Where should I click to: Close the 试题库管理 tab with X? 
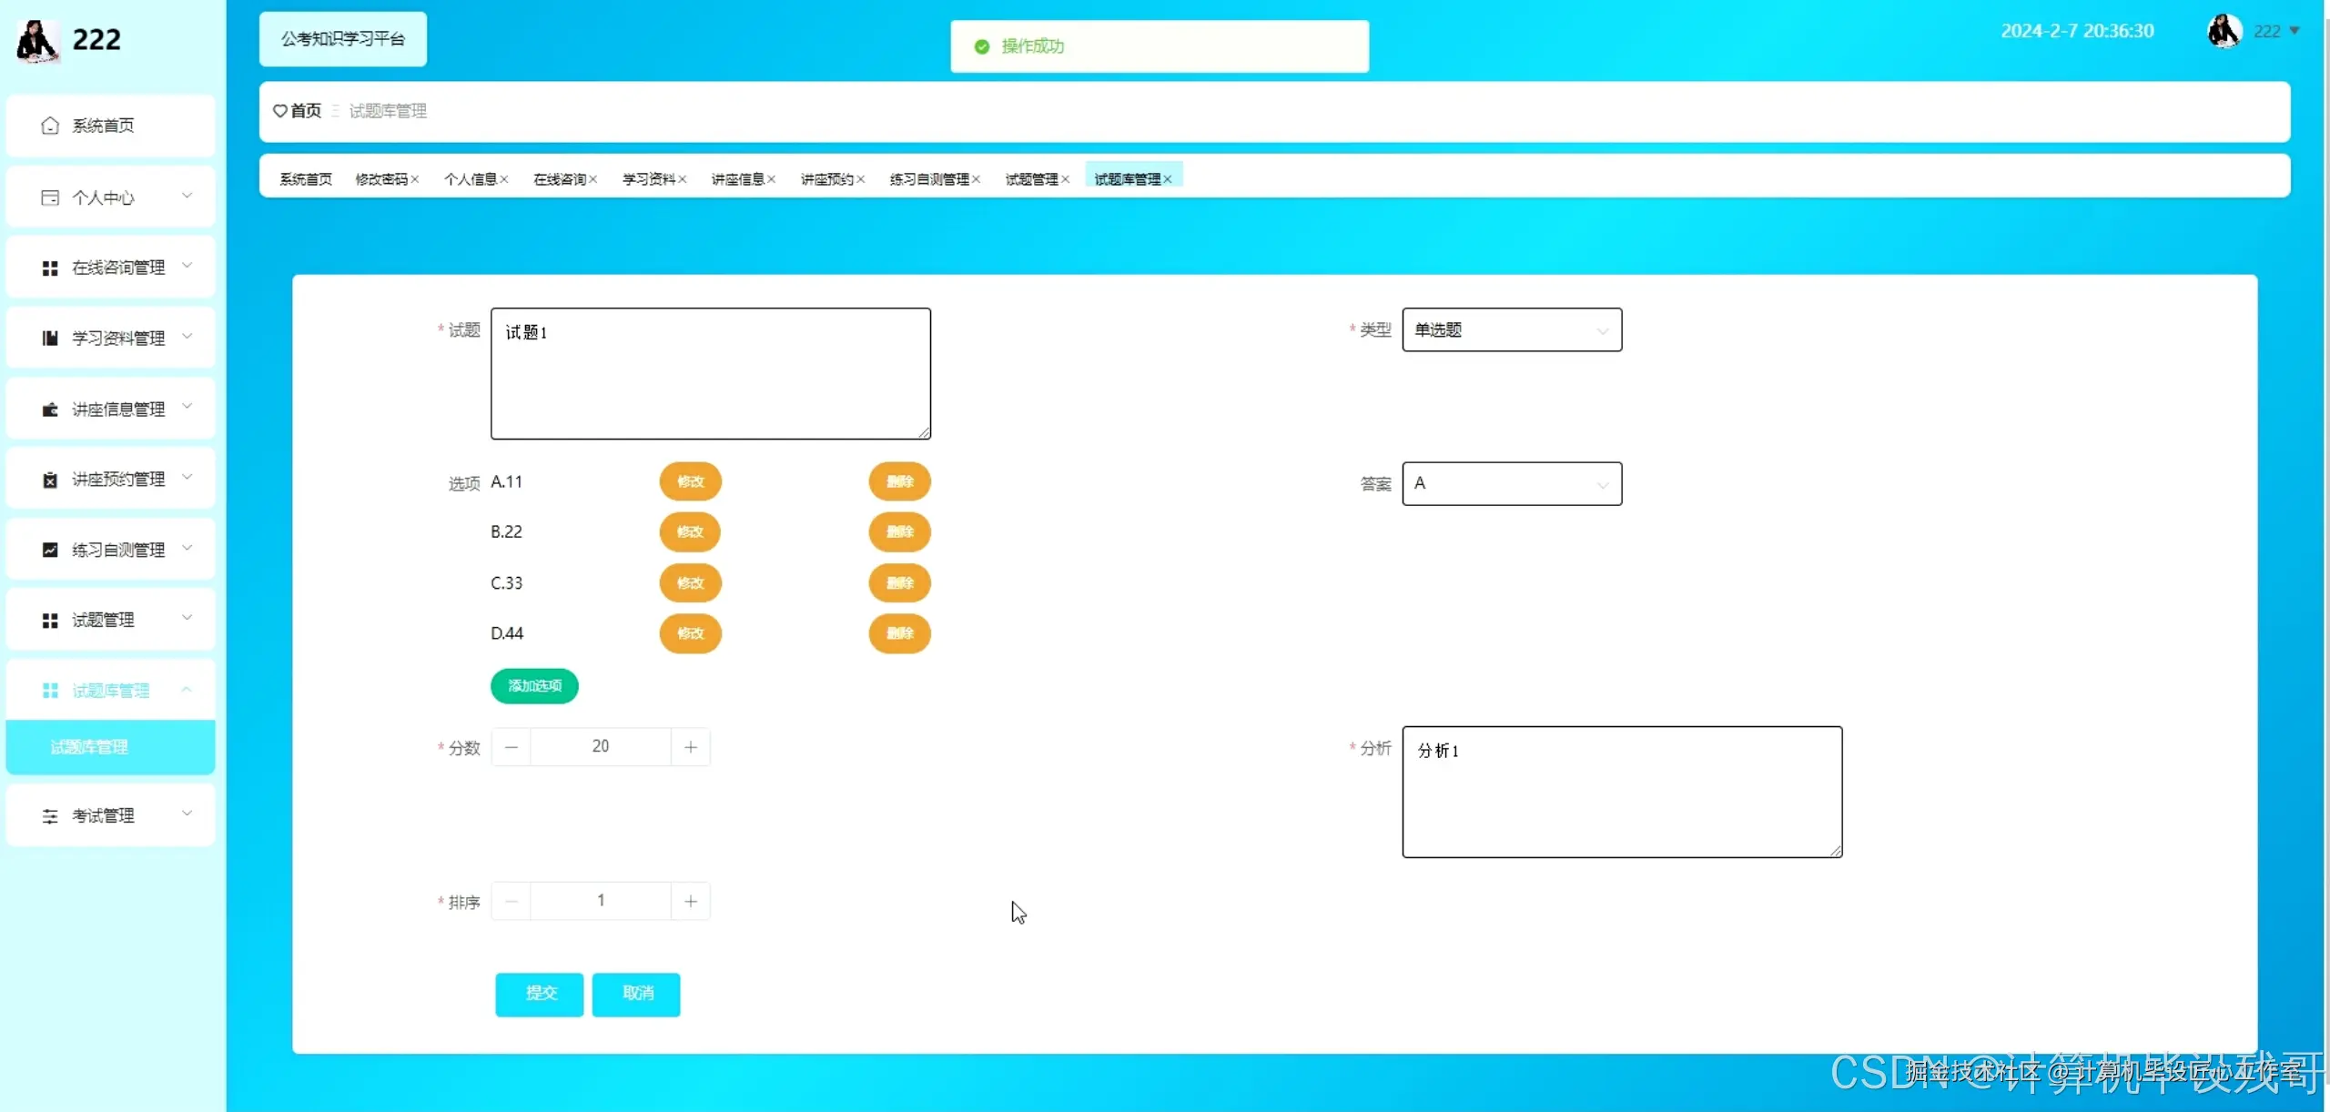(1168, 179)
